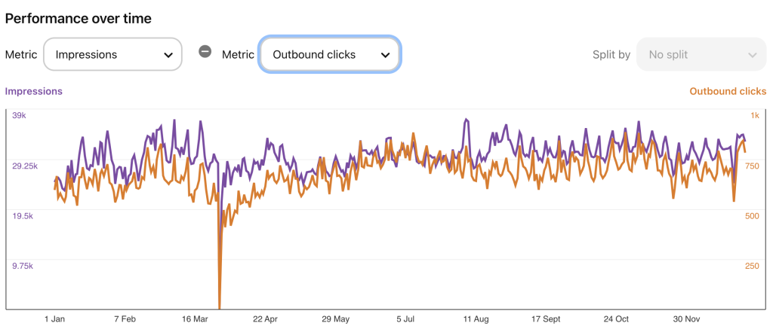Click the 500 outbound clicks axis value
This screenshot has width=773, height=332.
click(x=752, y=216)
